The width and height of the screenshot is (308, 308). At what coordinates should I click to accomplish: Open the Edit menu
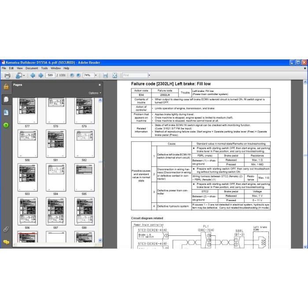(x=11, y=68)
